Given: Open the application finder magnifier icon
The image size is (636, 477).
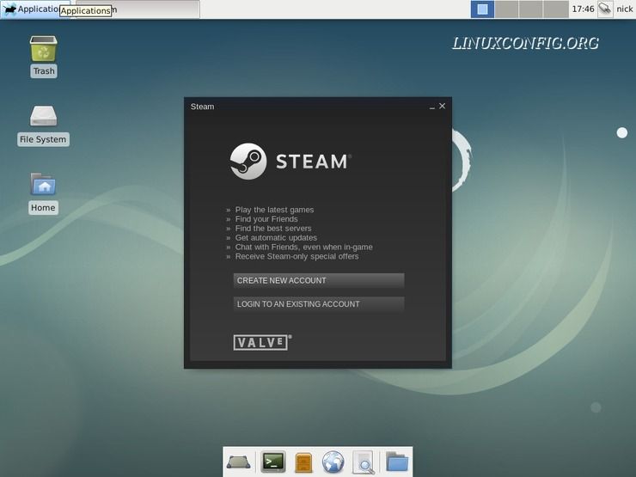Looking at the screenshot, I should point(363,462).
